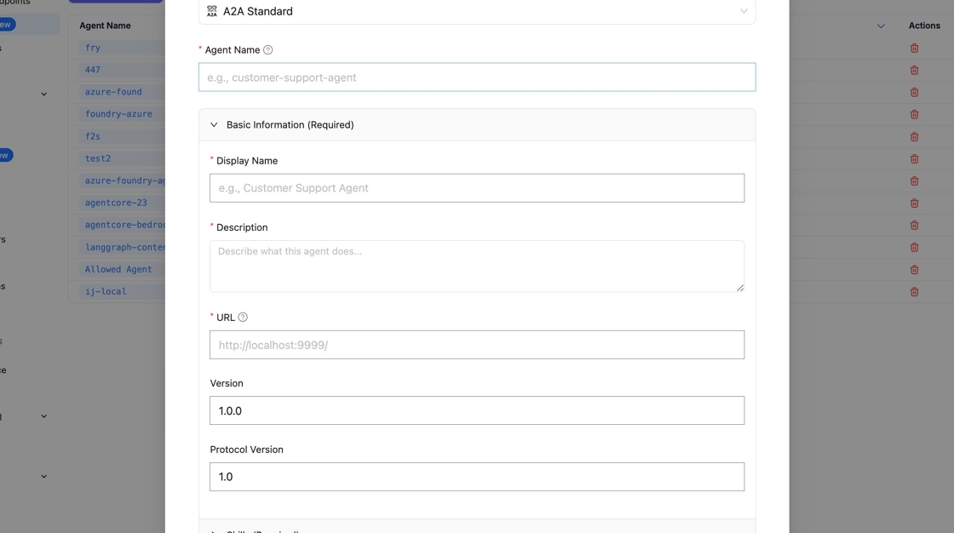Click the Agent Name help icon
Screen dimensions: 954x533
click(268, 50)
